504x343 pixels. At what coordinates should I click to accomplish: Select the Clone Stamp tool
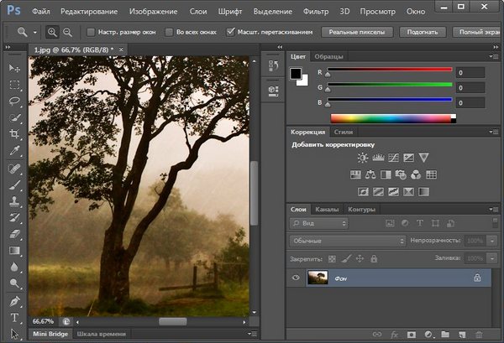click(x=14, y=201)
